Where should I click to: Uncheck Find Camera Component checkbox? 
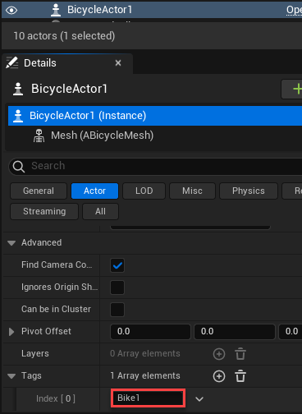click(x=117, y=265)
